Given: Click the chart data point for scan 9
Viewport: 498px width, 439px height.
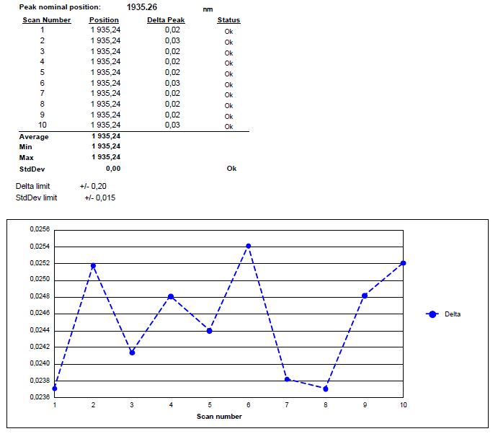Looking at the screenshot, I should (365, 296).
